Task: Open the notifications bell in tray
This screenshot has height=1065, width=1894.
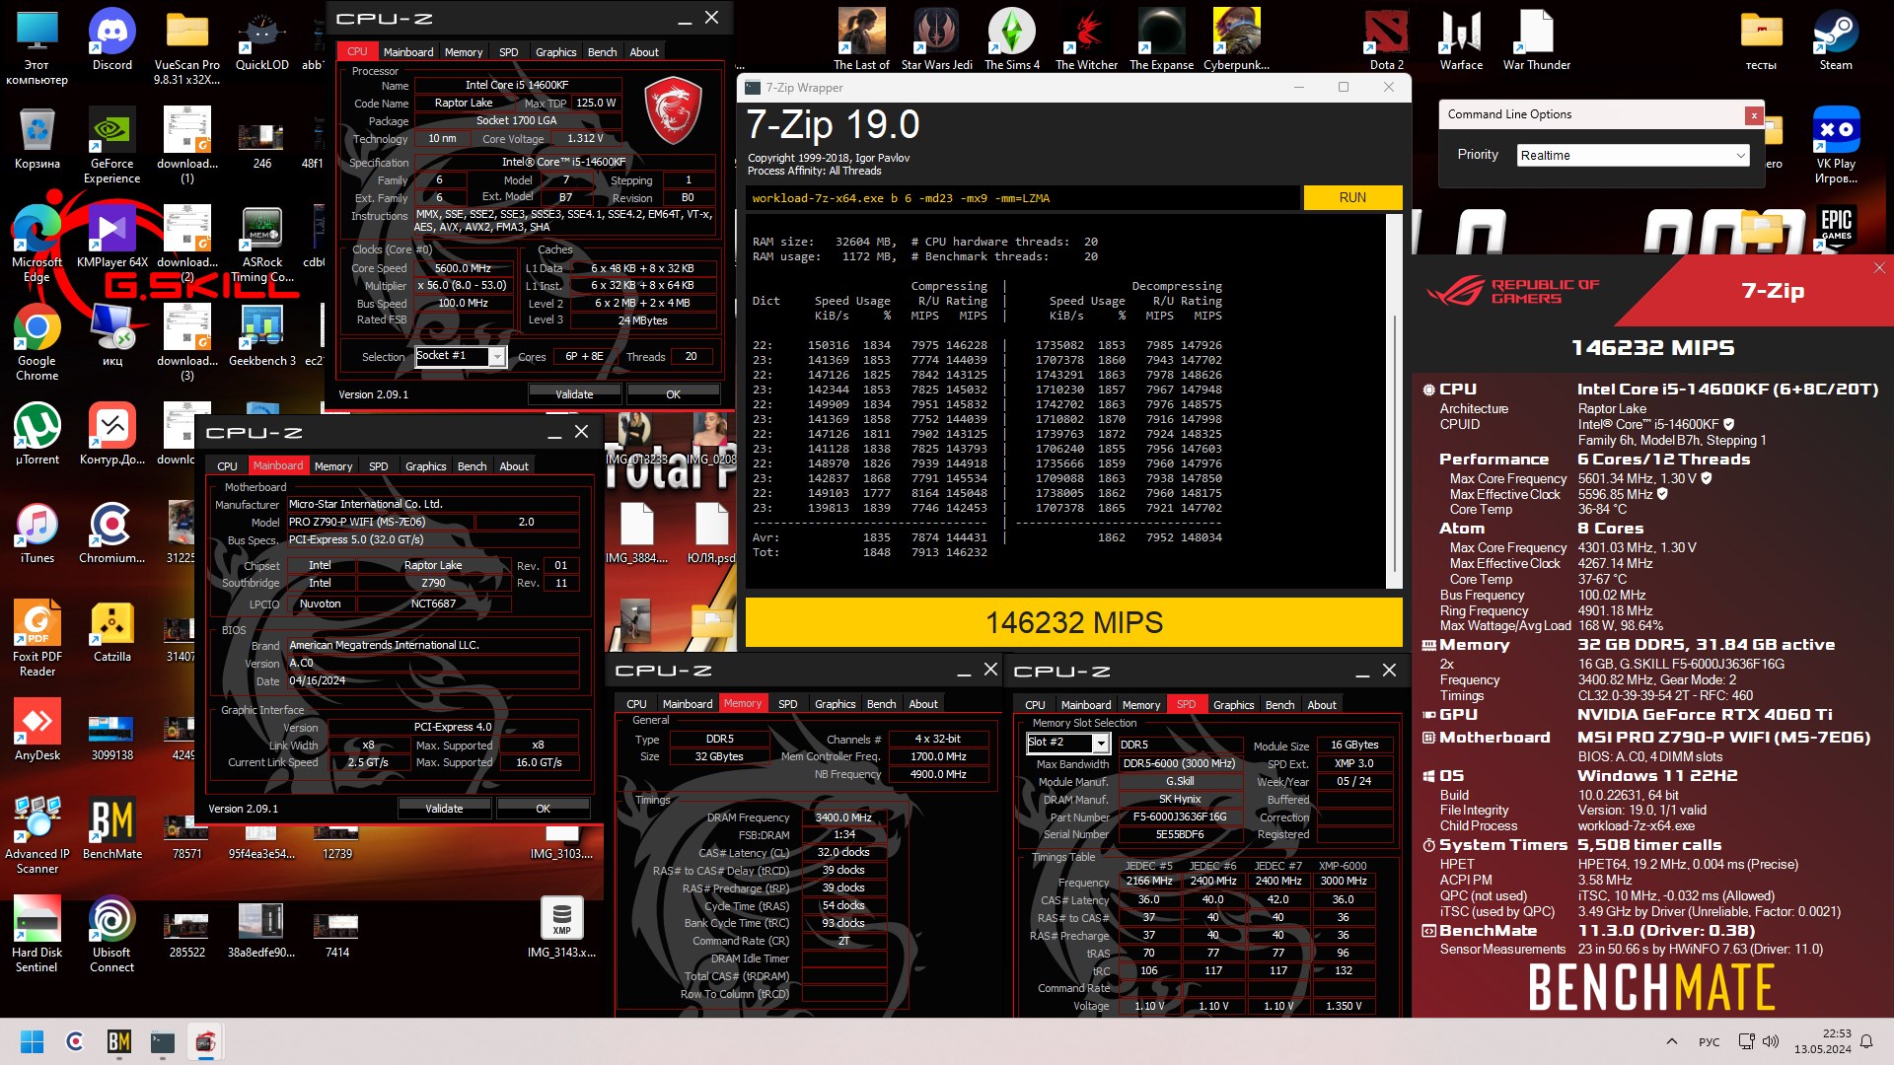Action: (1866, 1041)
